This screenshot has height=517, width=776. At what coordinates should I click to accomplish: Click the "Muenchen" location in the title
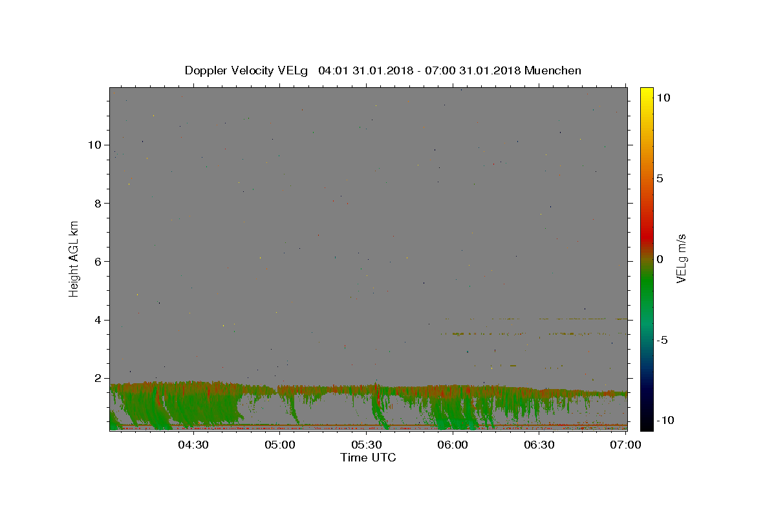pyautogui.click(x=553, y=70)
